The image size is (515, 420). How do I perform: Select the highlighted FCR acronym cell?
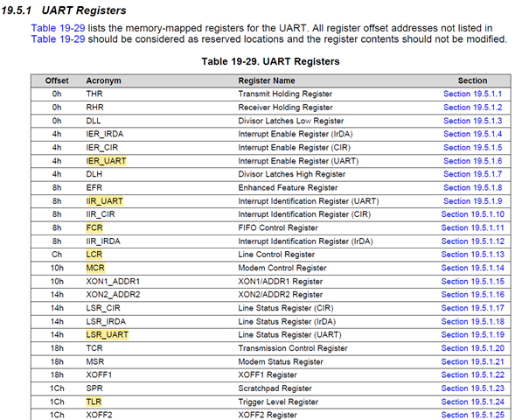(94, 227)
